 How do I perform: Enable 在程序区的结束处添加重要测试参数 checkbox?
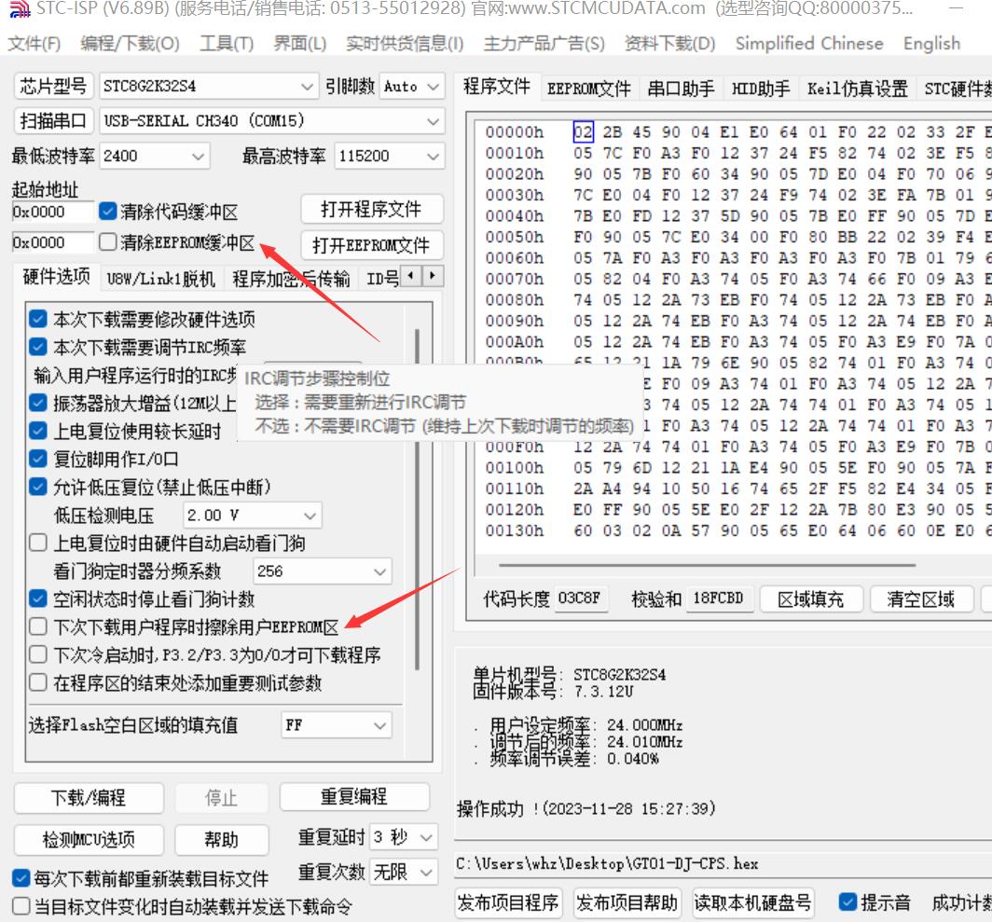click(38, 682)
